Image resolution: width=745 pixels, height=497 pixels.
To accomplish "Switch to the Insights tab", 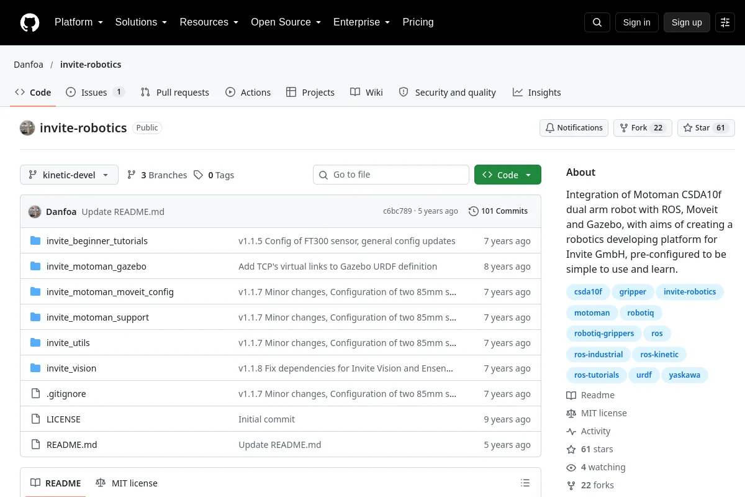I will 537,92.
